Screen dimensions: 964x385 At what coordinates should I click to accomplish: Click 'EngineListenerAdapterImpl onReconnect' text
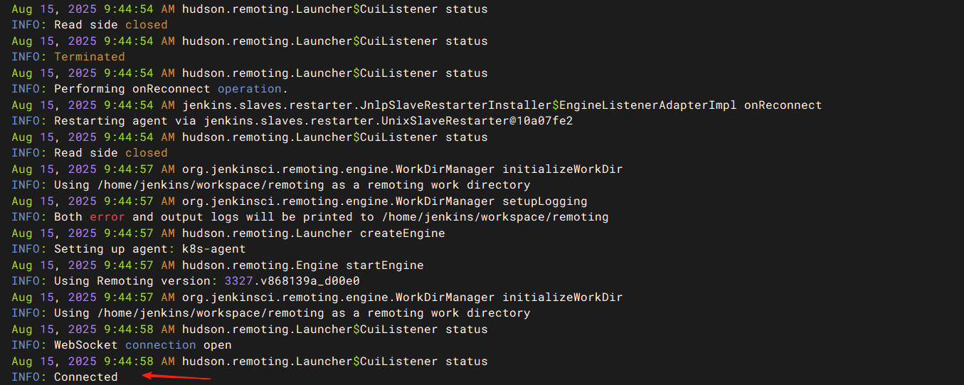[690, 105]
